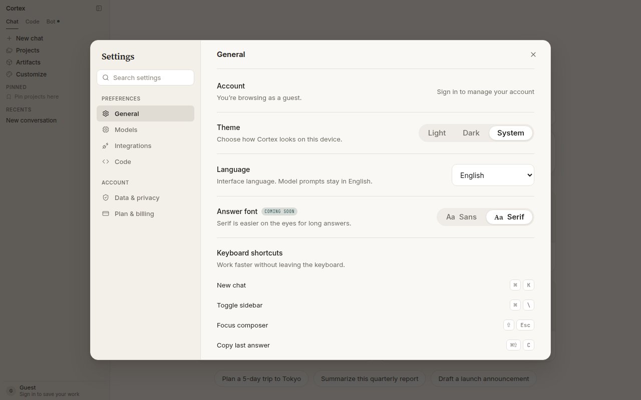Viewport: 641px width, 400px height.
Task: Click the C key for Copy last answer
Action: 528,345
